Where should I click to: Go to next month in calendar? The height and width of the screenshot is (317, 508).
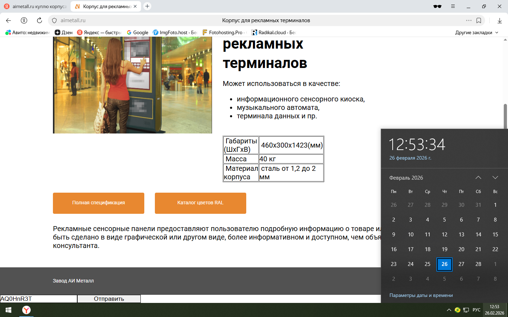[x=495, y=178]
